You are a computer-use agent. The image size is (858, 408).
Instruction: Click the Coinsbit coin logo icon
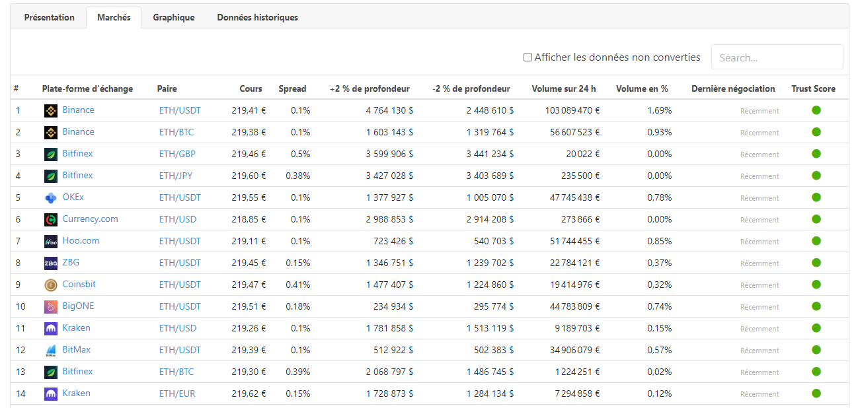(51, 285)
